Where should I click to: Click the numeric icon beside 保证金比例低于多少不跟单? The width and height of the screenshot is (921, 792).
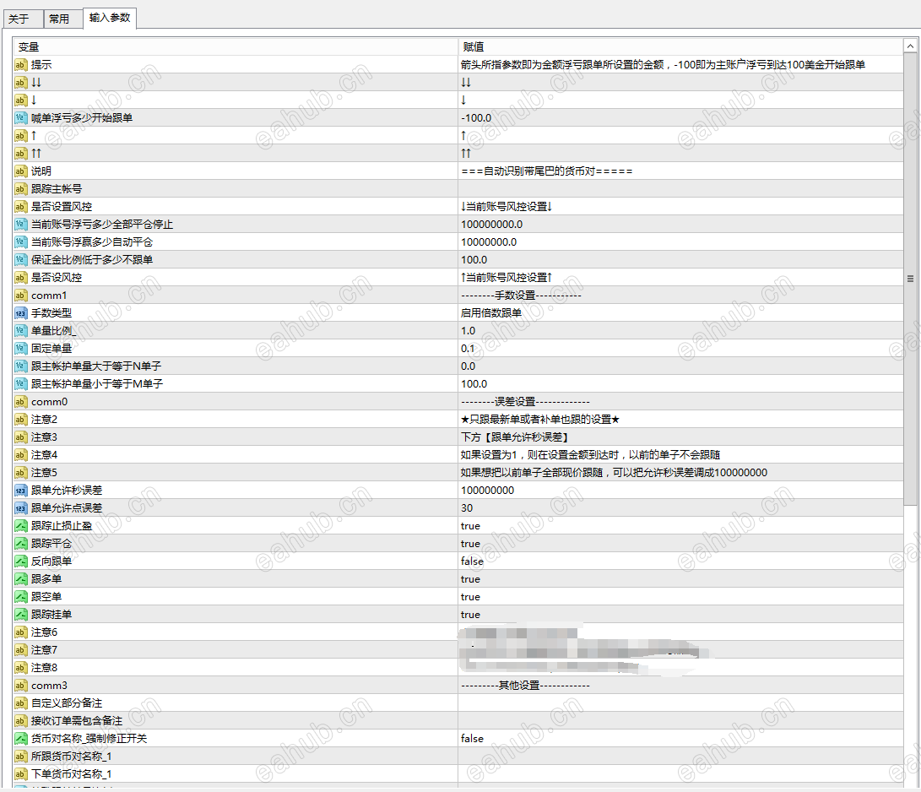click(19, 259)
